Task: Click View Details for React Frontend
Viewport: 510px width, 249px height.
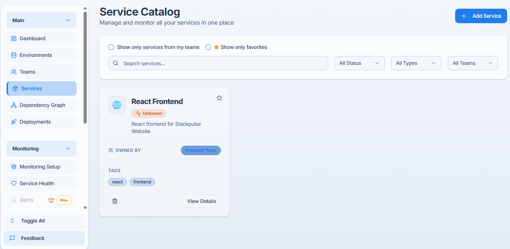Action: pos(202,201)
